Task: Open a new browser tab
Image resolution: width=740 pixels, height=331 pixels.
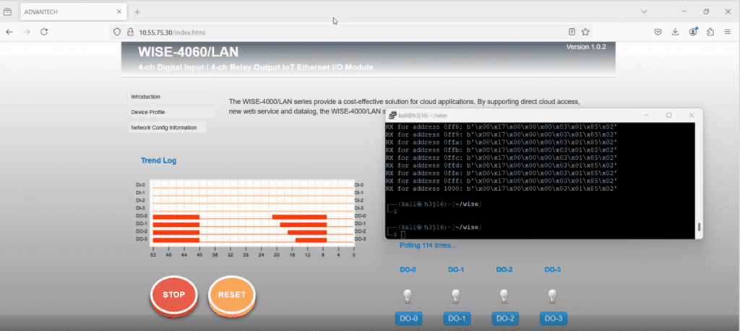Action: click(x=137, y=12)
